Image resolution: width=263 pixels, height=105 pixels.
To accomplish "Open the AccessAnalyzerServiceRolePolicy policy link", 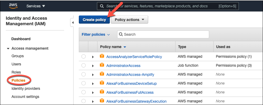I will [x=134, y=57].
